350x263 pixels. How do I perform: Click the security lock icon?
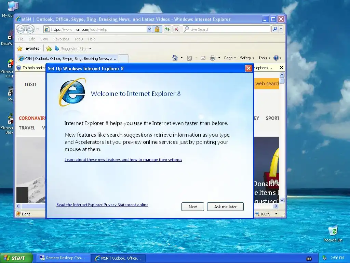tap(157, 29)
